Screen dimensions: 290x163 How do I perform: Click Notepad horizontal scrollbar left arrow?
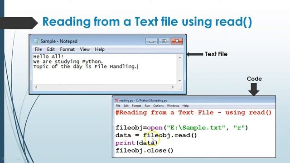(x=36, y=87)
